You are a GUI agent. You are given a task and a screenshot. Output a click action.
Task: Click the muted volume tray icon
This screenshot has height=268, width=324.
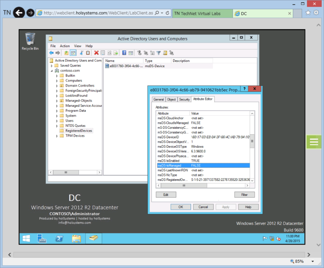tap(279, 239)
